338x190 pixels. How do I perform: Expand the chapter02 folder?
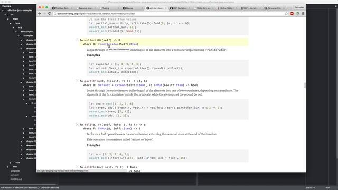(x=21, y=40)
